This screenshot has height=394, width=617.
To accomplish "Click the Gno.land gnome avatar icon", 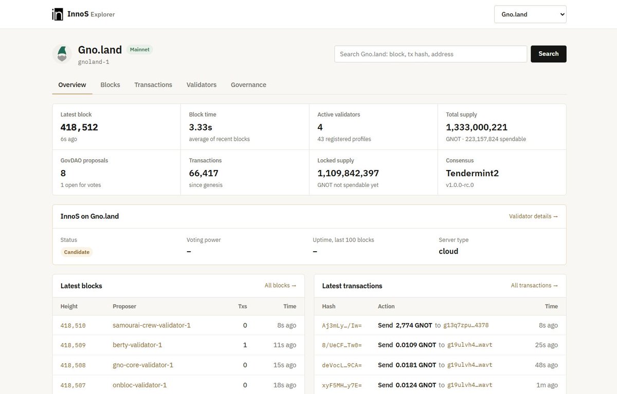I will 62,54.
